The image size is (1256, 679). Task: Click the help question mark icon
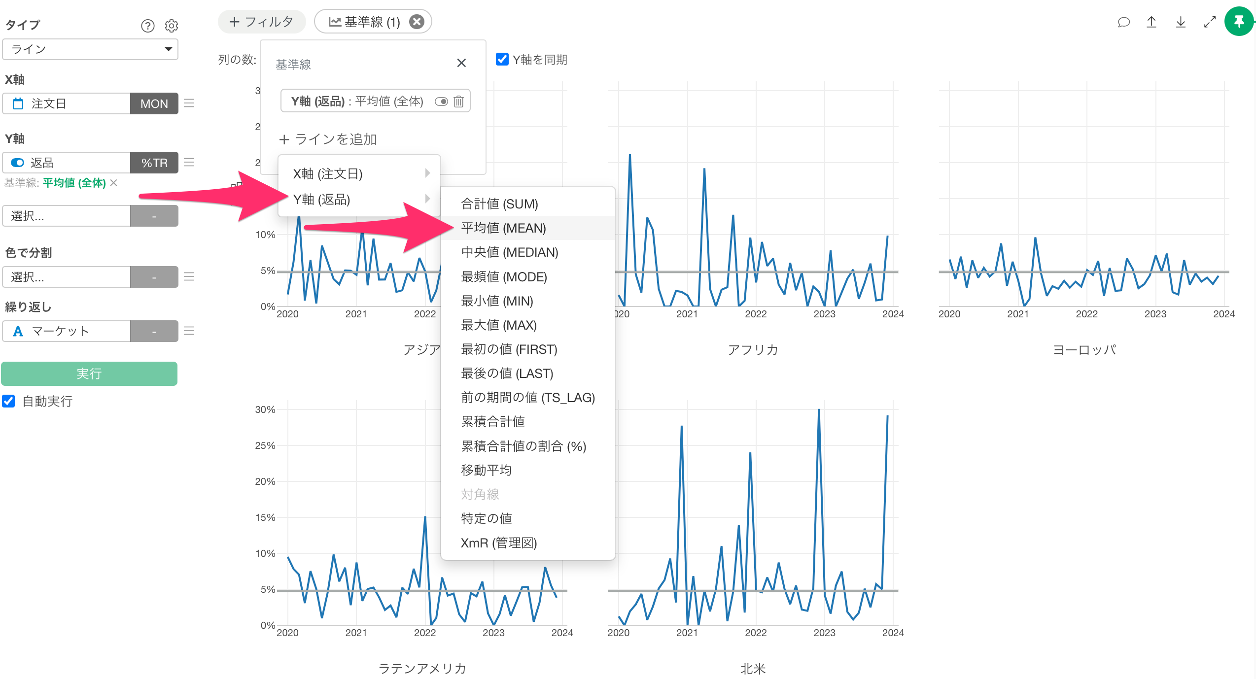(x=147, y=26)
